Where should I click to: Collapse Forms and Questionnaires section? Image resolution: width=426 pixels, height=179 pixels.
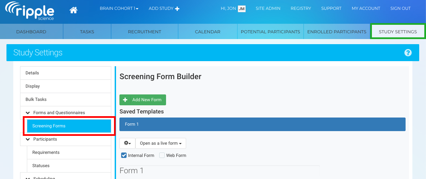tap(28, 113)
